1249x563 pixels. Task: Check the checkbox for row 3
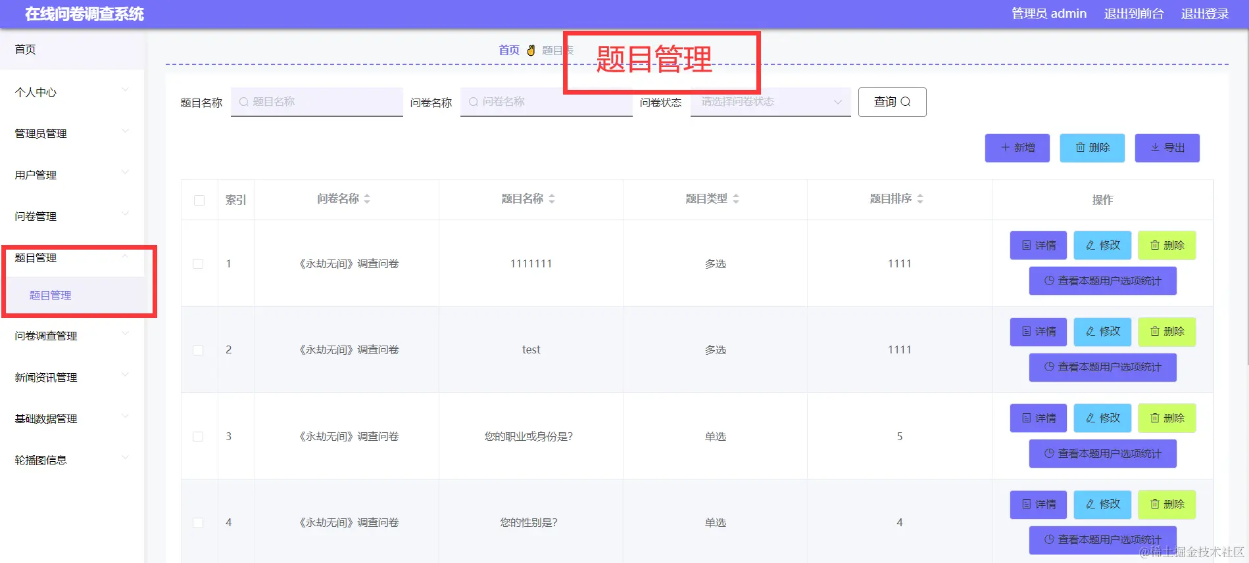tap(198, 436)
